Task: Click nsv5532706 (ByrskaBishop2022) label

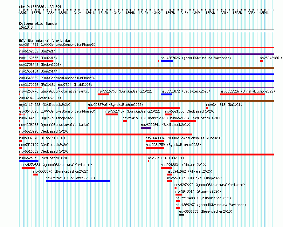Action: pyautogui.click(x=115, y=105)
